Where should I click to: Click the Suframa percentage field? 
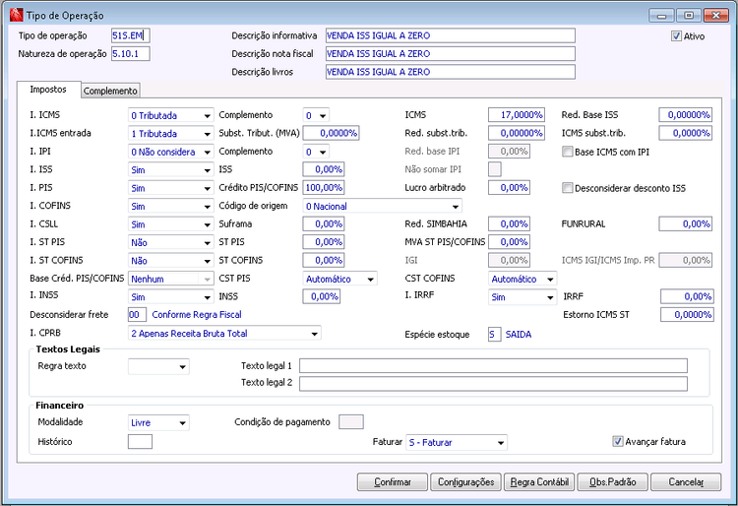coord(324,224)
